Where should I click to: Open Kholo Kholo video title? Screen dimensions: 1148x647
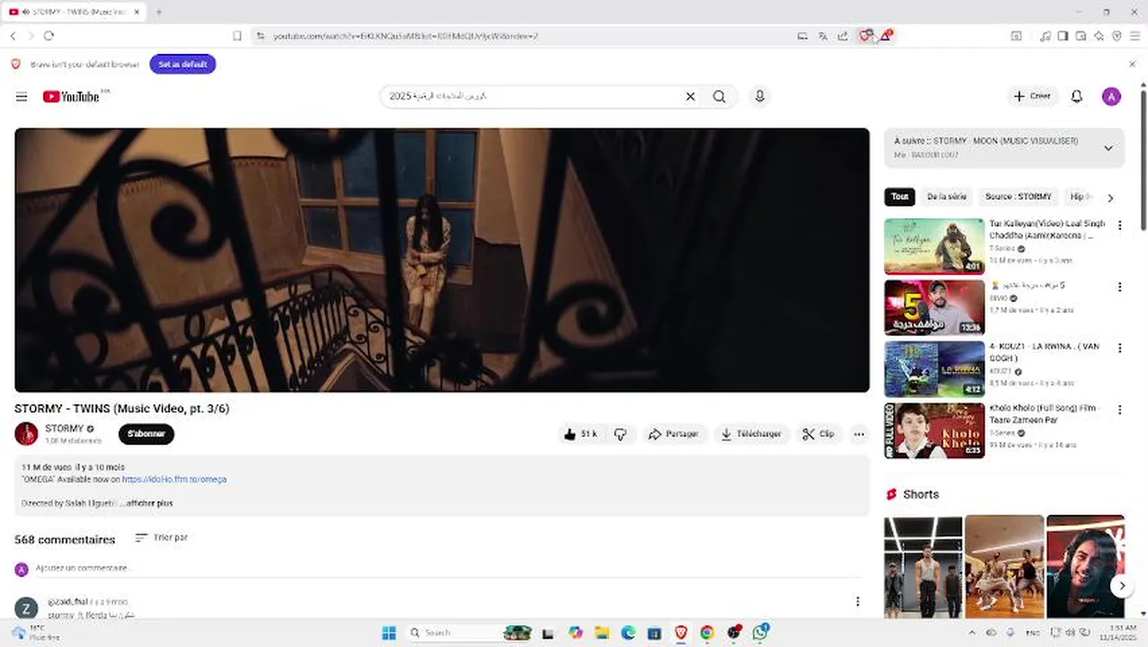[1044, 413]
